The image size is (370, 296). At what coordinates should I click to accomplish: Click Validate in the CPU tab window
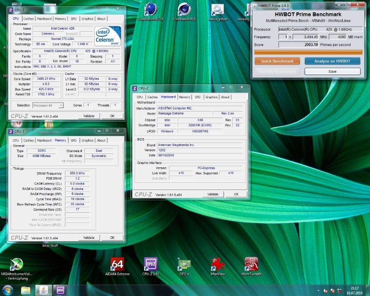(x=89, y=116)
